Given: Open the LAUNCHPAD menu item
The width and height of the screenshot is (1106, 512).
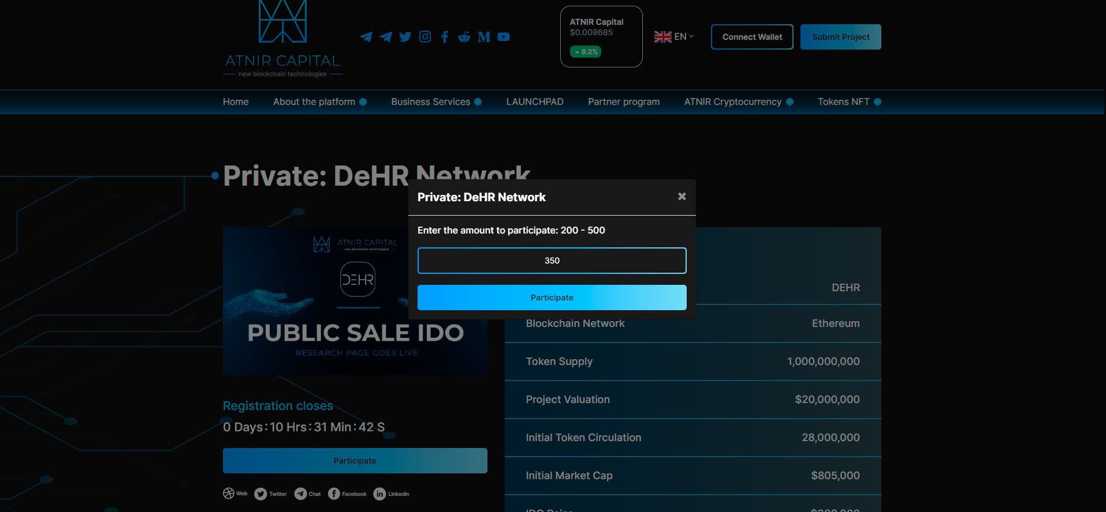Looking at the screenshot, I should (x=535, y=102).
